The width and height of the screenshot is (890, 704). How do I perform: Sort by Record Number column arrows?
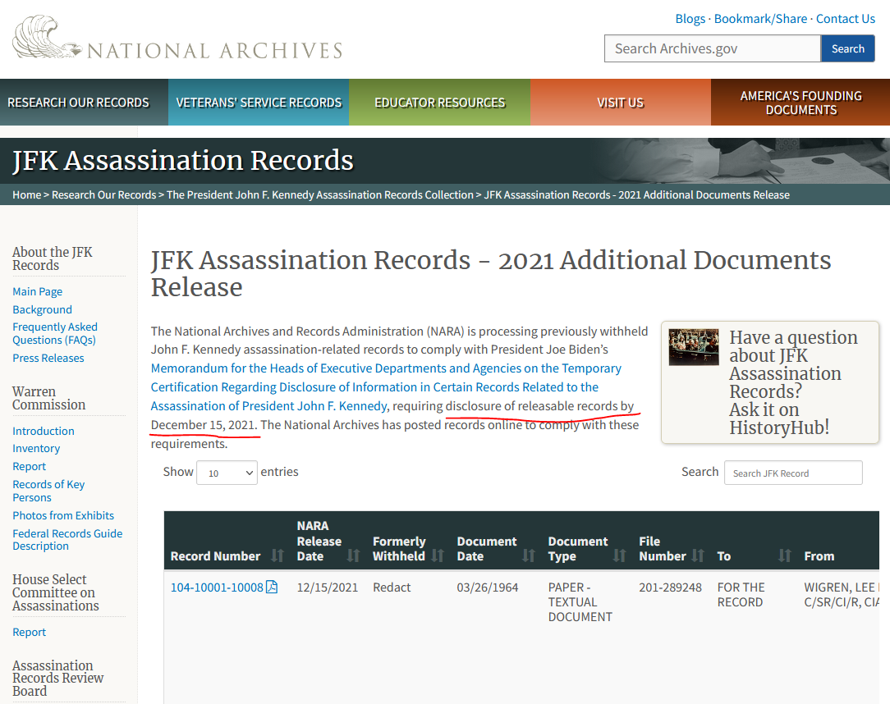(x=277, y=555)
